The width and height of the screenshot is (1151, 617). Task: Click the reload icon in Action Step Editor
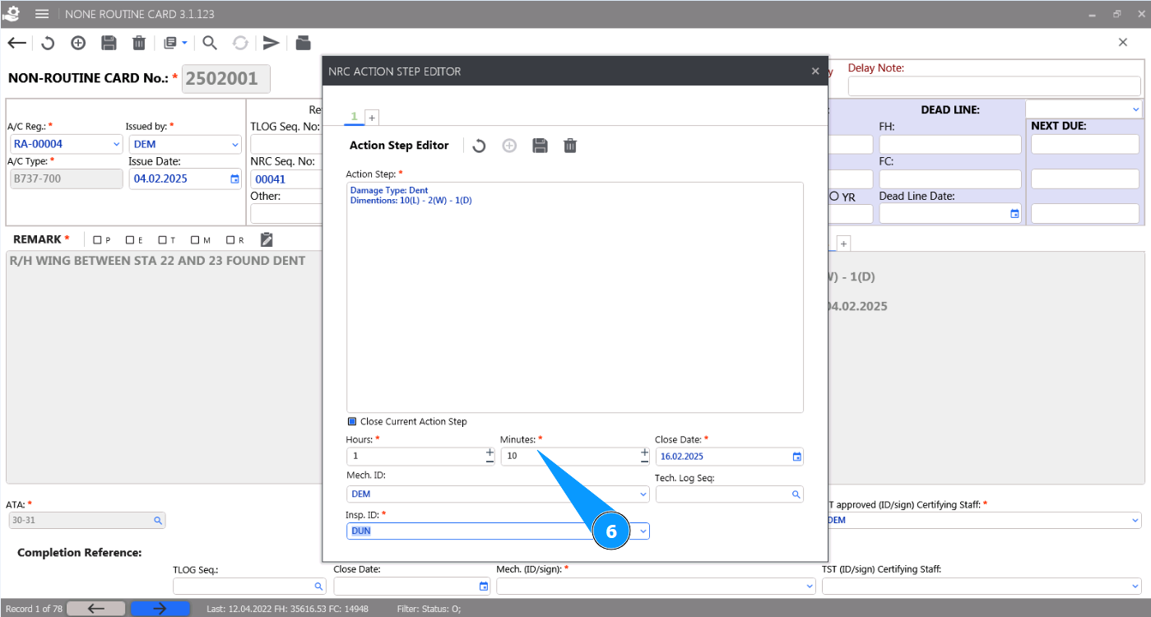point(479,146)
